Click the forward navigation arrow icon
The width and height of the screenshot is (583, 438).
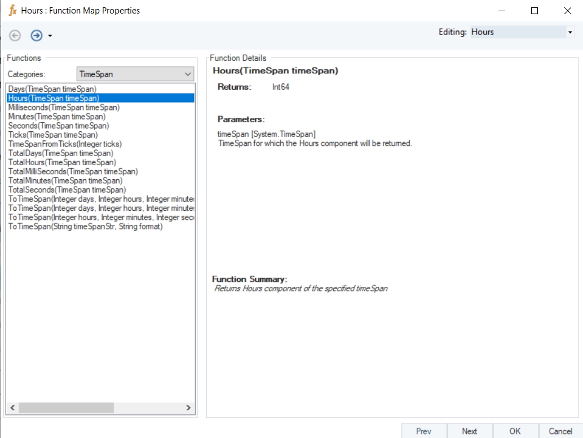coord(37,36)
